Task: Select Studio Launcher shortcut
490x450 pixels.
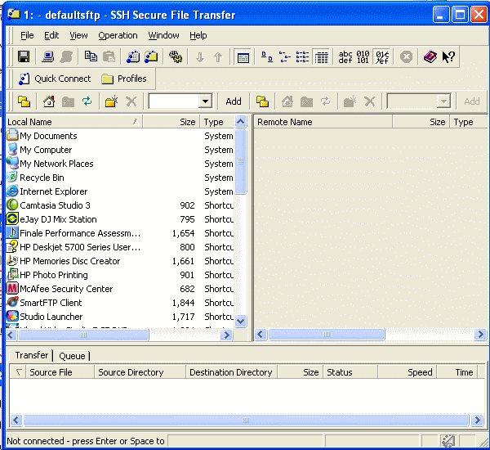Action: point(51,317)
